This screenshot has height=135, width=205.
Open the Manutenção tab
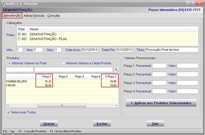(12, 16)
